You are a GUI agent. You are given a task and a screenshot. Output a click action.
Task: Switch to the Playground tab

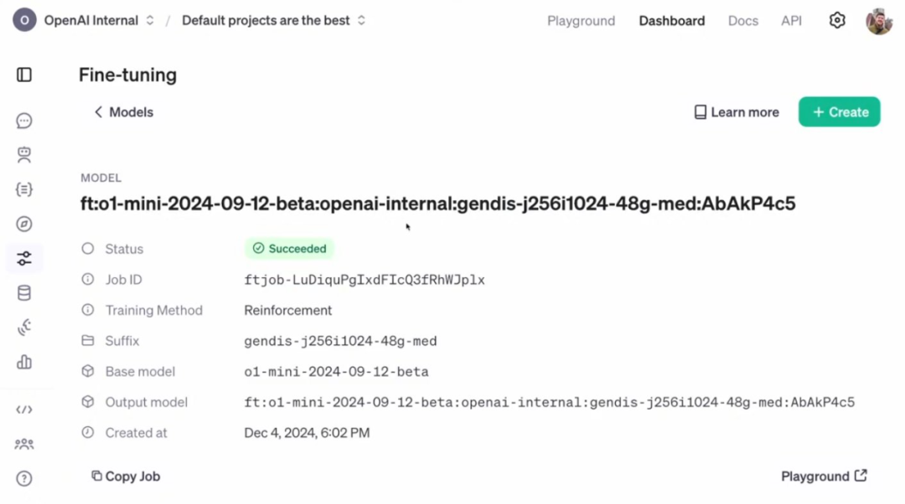click(x=581, y=21)
